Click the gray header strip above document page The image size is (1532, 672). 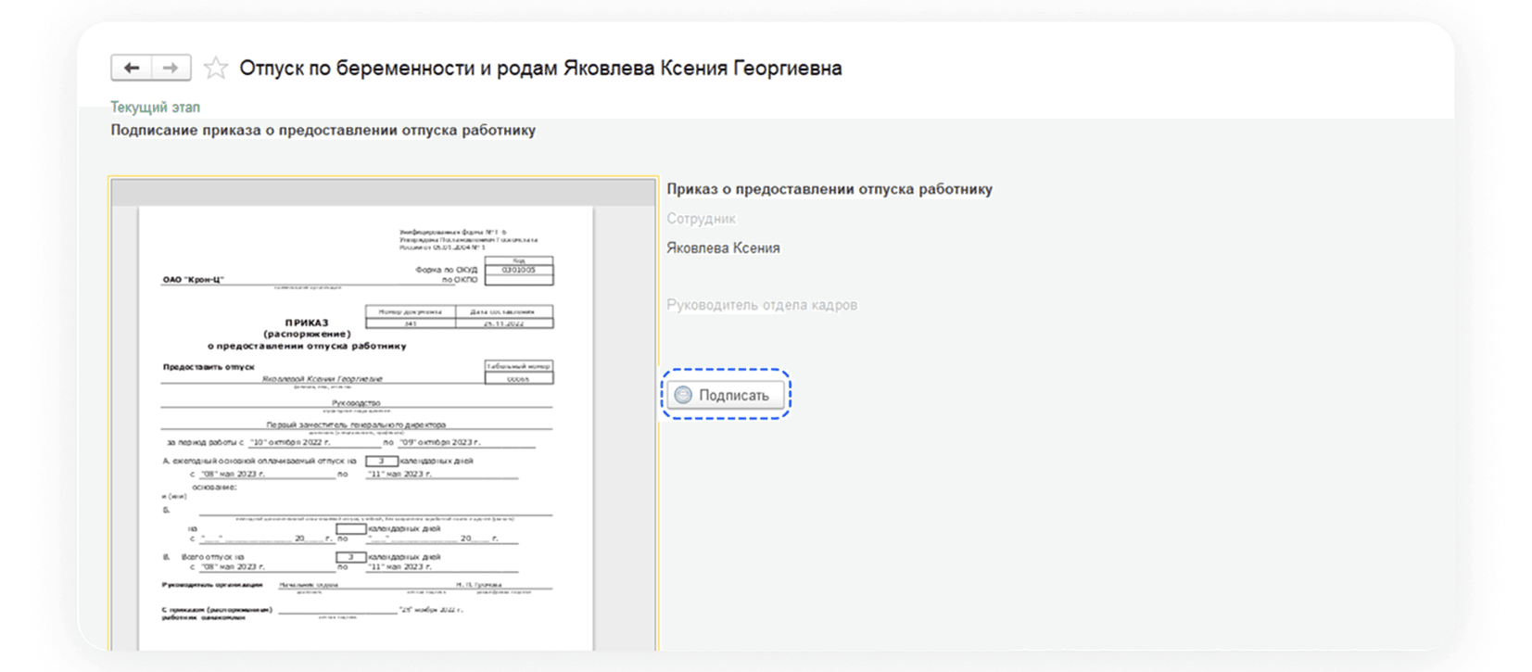[x=383, y=193]
